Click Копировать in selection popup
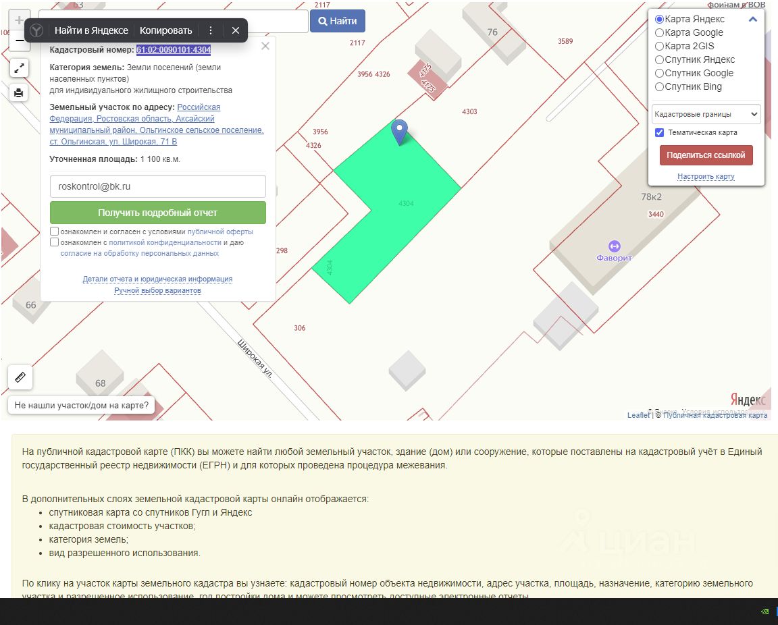Screen dimensions: 778x625 coord(165,30)
